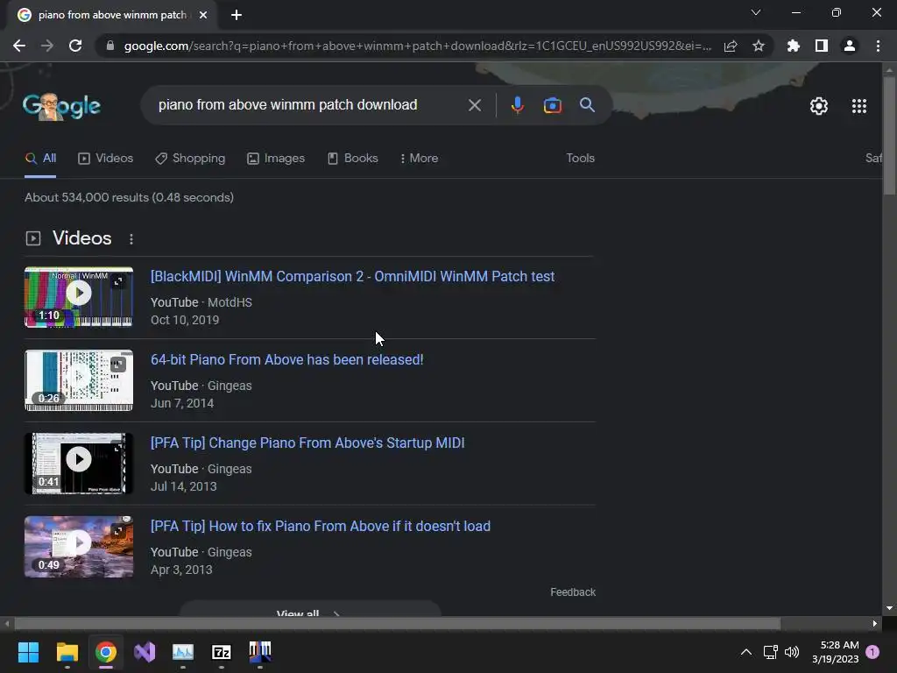
Task: Open 'How to fix Piano From Above' link
Action: (321, 527)
